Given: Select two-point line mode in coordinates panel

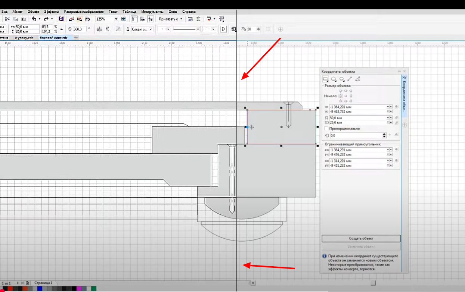Looking at the screenshot, I should [350, 79].
